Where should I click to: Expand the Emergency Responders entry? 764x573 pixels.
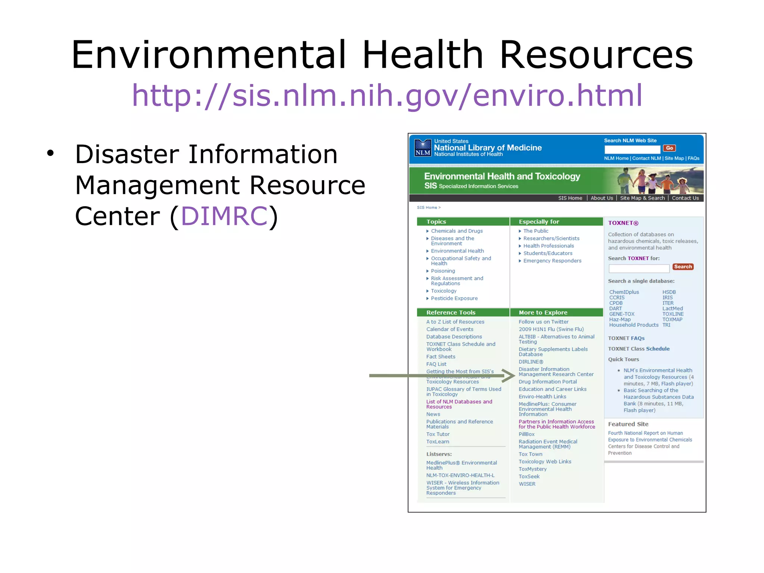pos(552,261)
